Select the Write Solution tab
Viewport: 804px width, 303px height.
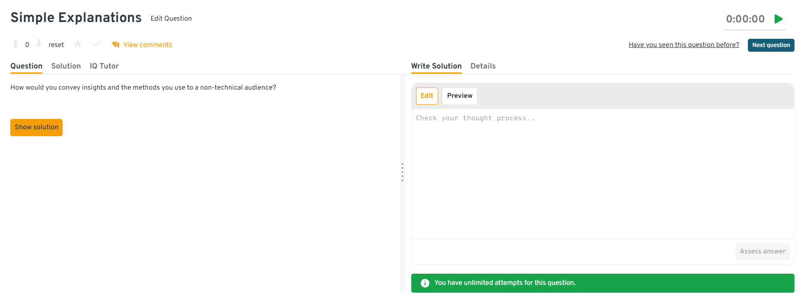(436, 66)
